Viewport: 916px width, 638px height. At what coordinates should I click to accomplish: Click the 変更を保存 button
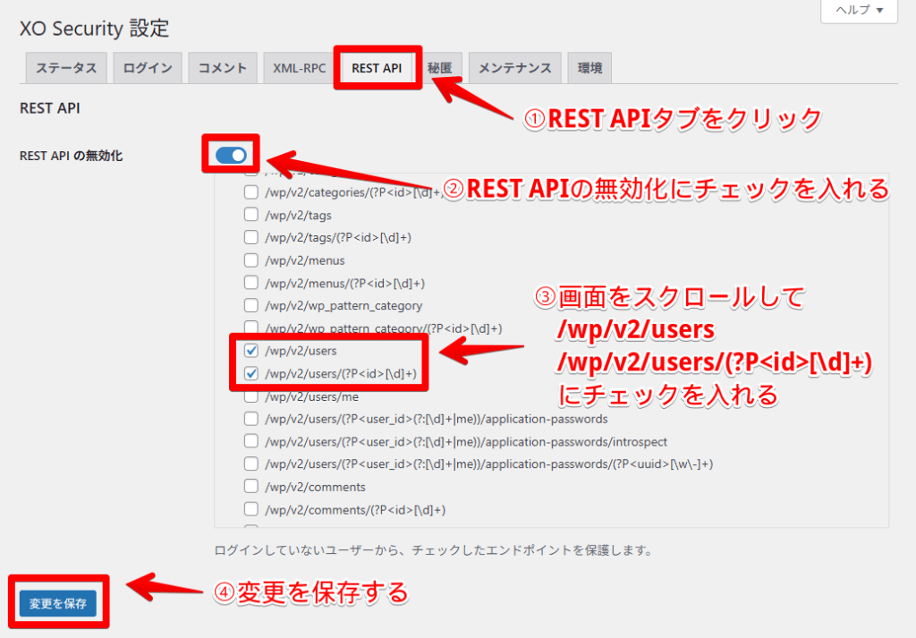[x=58, y=603]
